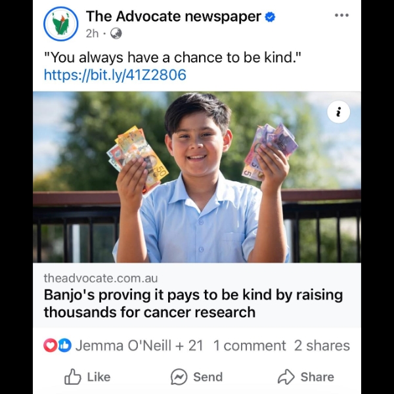This screenshot has width=394, height=394.
Task: Click theadvocate.com.au domain text
Action: 100,278
